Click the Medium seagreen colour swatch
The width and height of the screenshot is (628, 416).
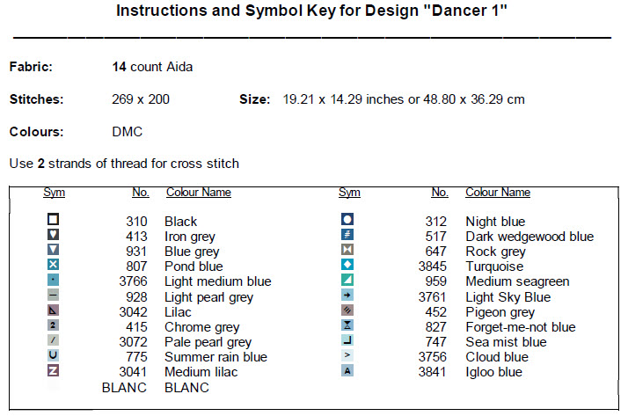347,281
